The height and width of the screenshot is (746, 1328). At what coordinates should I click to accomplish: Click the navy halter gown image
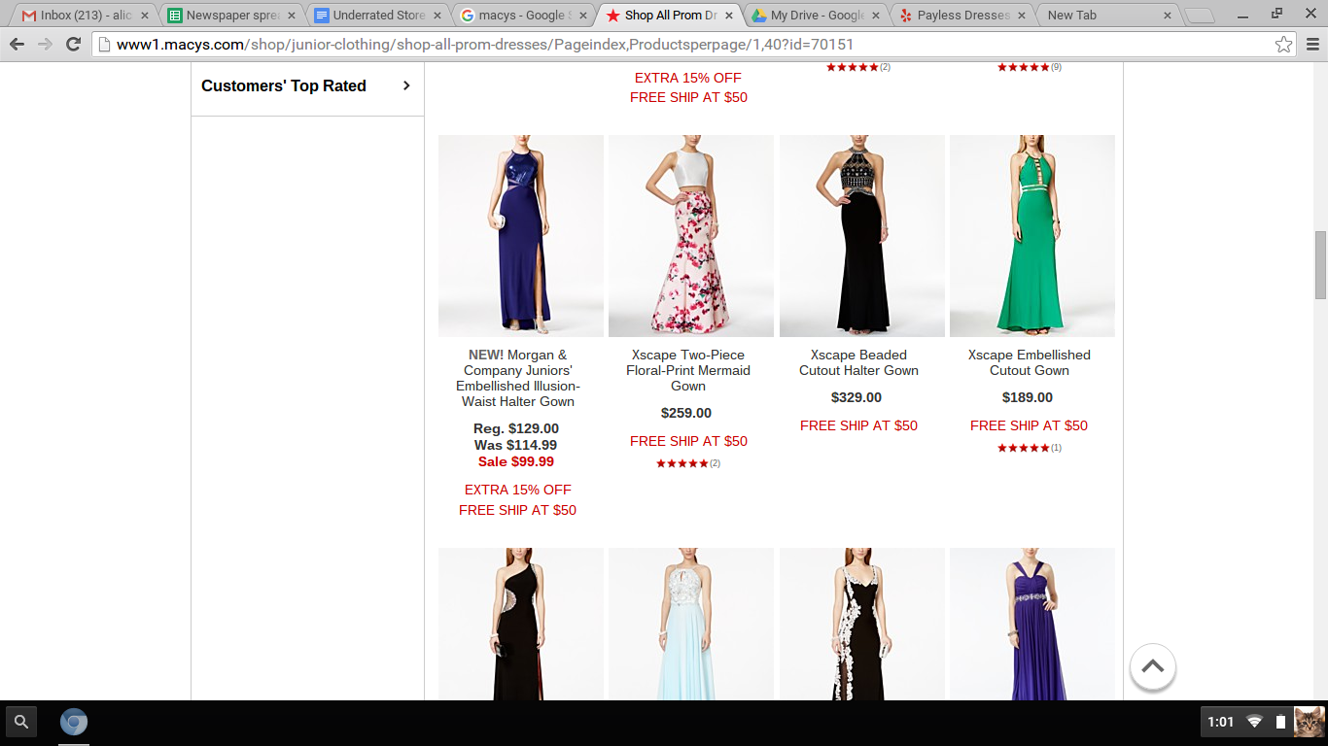pyautogui.click(x=521, y=236)
